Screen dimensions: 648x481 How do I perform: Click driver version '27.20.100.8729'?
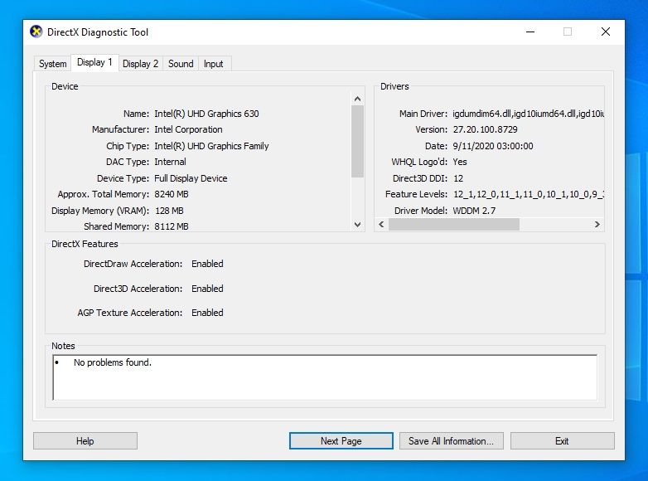coord(486,129)
